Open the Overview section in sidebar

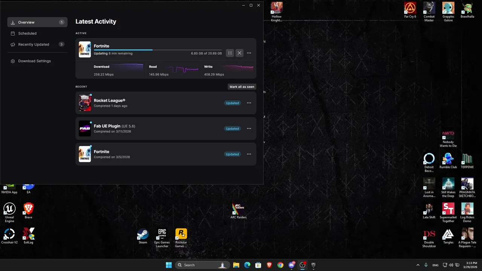[x=37, y=22]
